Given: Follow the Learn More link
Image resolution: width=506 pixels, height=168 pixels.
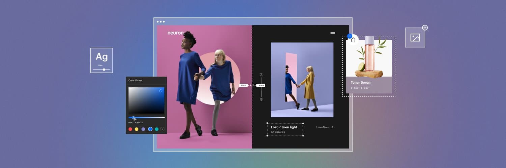Looking at the screenshot, I should (325, 127).
